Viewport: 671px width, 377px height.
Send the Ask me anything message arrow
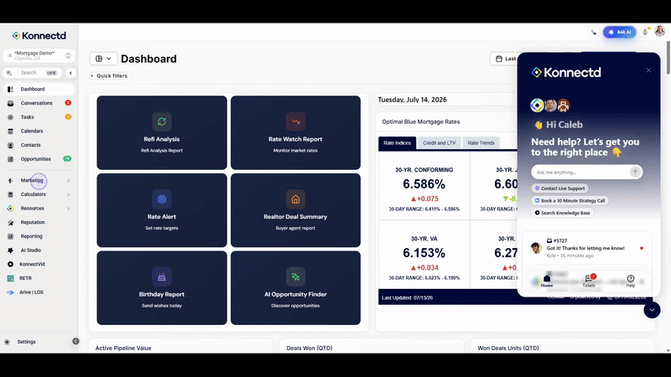(x=635, y=172)
